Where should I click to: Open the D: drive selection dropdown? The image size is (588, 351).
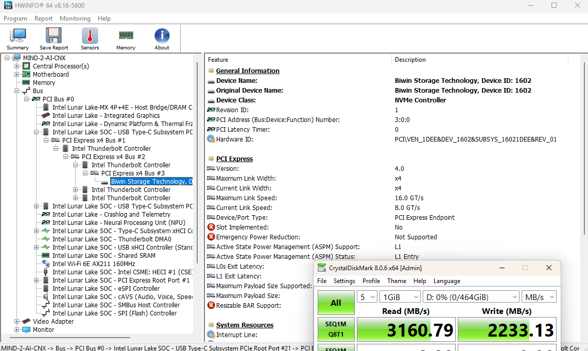pyautogui.click(x=471, y=297)
